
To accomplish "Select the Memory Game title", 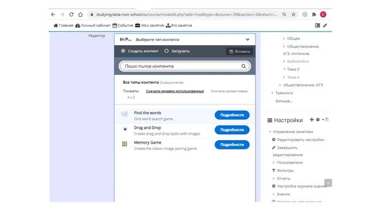I will (x=148, y=142).
